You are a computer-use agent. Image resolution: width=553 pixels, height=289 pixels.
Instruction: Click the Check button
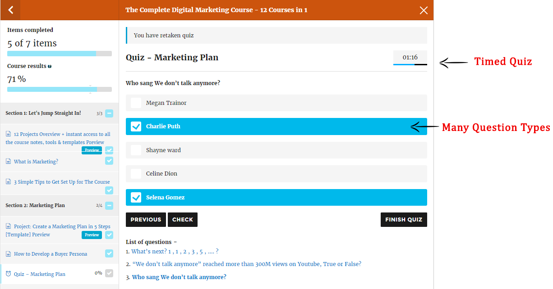pyautogui.click(x=183, y=220)
